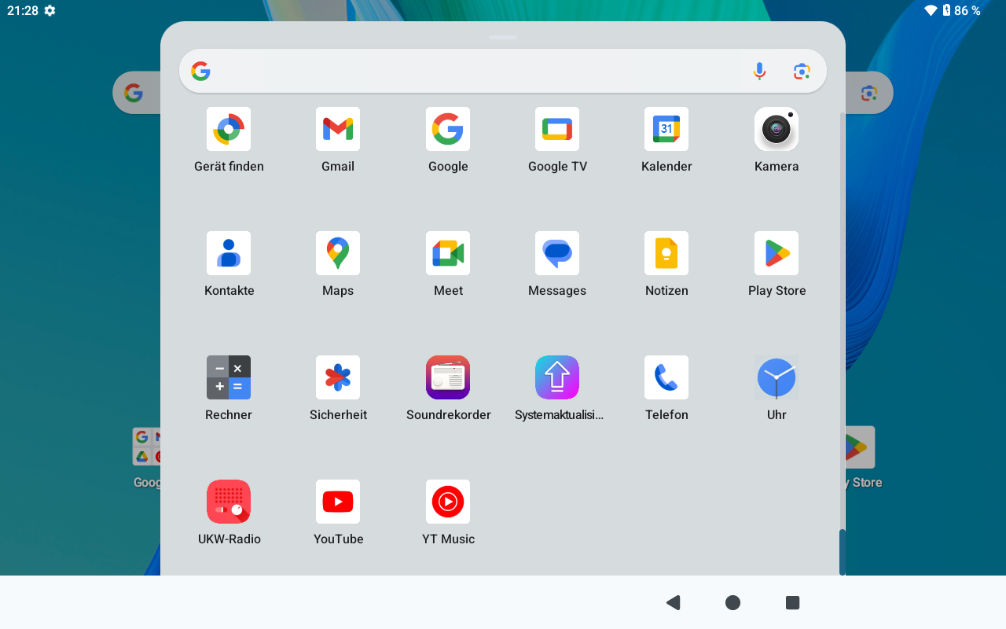Image resolution: width=1006 pixels, height=629 pixels.
Task: Tap the 86 % battery percentage
Action: point(967,10)
